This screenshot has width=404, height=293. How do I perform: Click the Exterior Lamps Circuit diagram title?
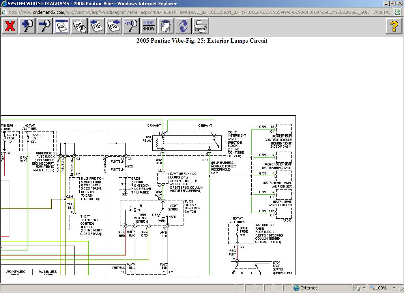tap(202, 41)
